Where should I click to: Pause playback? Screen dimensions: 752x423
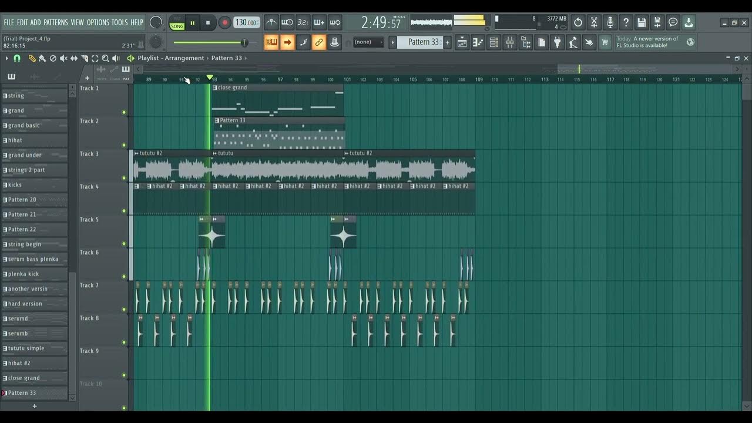pos(192,23)
